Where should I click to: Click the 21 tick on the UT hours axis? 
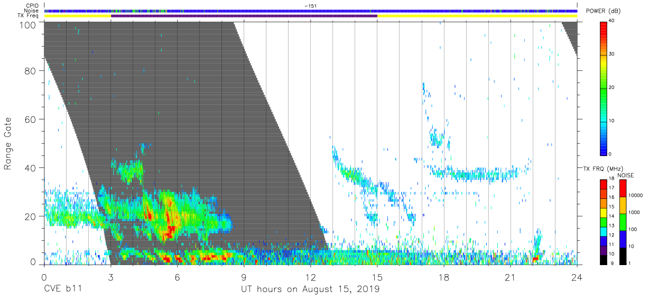[510, 277]
